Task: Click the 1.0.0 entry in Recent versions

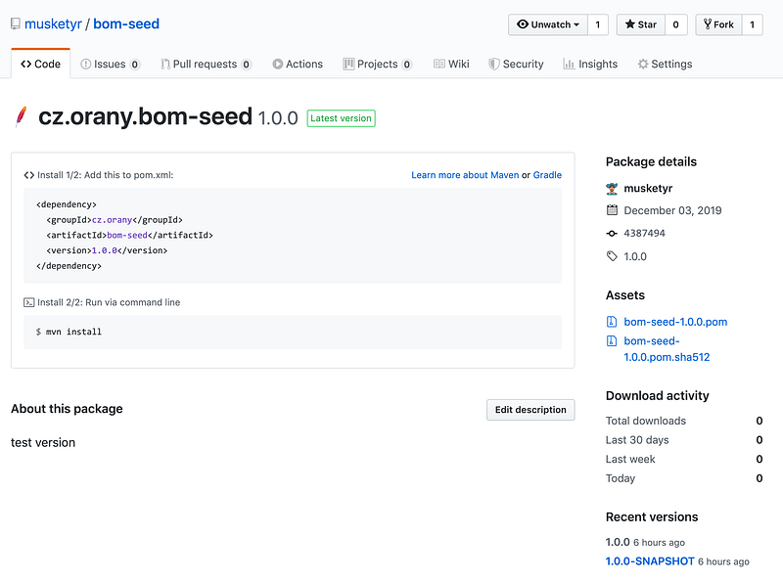Action: (618, 542)
